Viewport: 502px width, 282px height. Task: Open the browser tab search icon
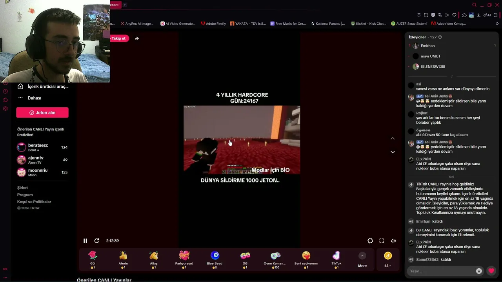tap(474, 5)
